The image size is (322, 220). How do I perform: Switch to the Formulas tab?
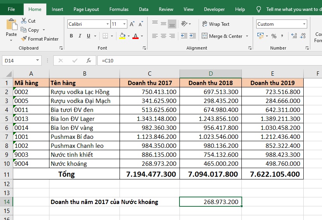pyautogui.click(x=119, y=9)
